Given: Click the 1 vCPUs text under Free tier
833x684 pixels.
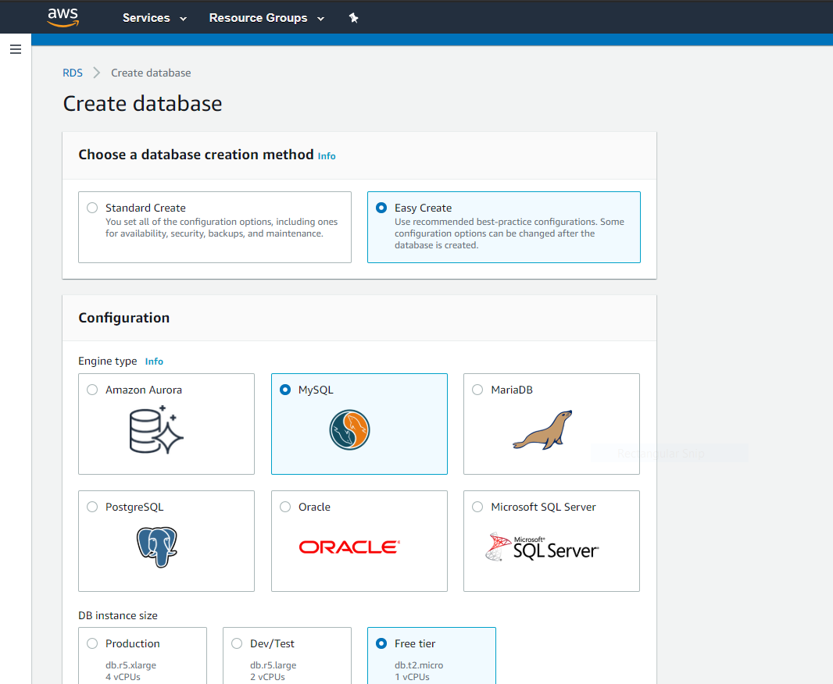Looking at the screenshot, I should (x=412, y=677).
